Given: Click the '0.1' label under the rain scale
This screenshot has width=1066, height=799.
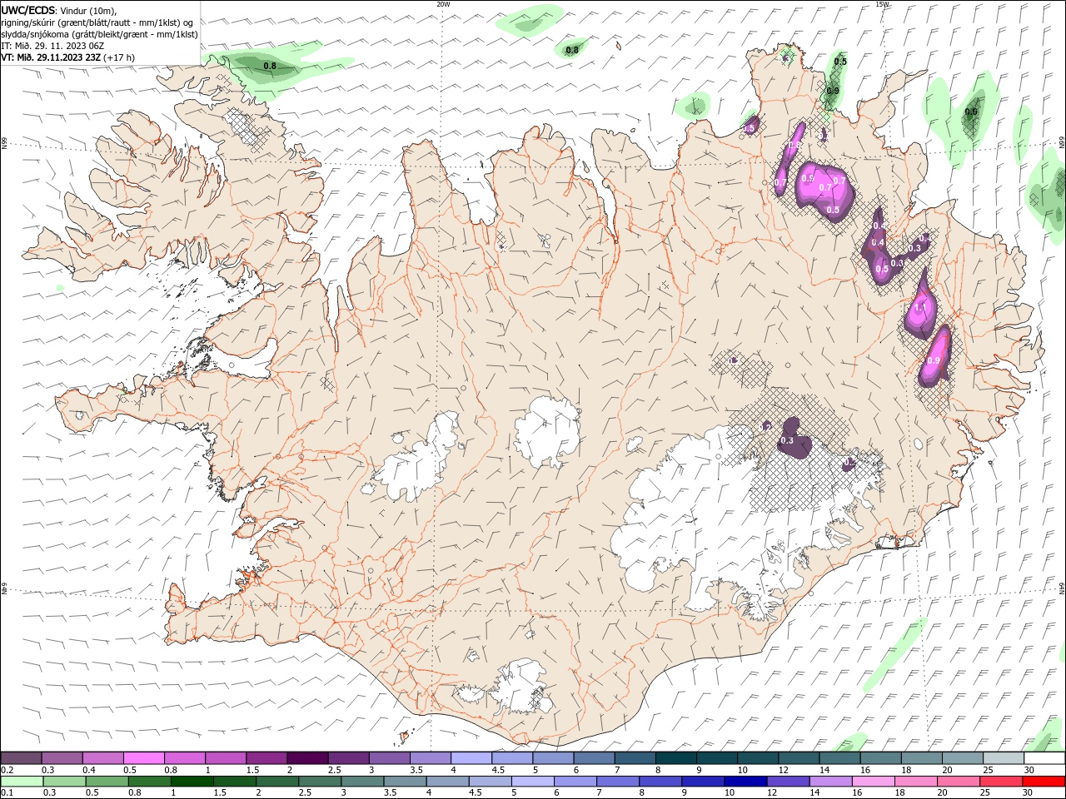Looking at the screenshot, I should (x=6, y=793).
